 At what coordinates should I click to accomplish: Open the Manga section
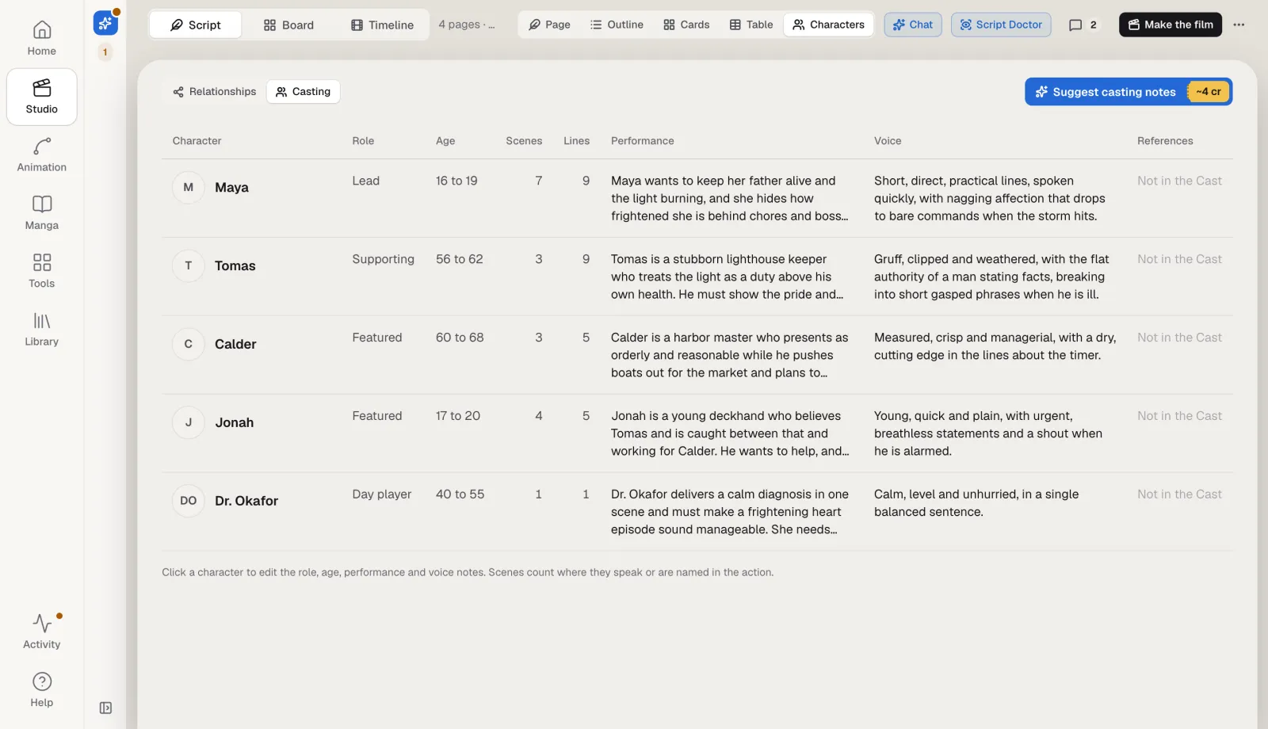[41, 213]
